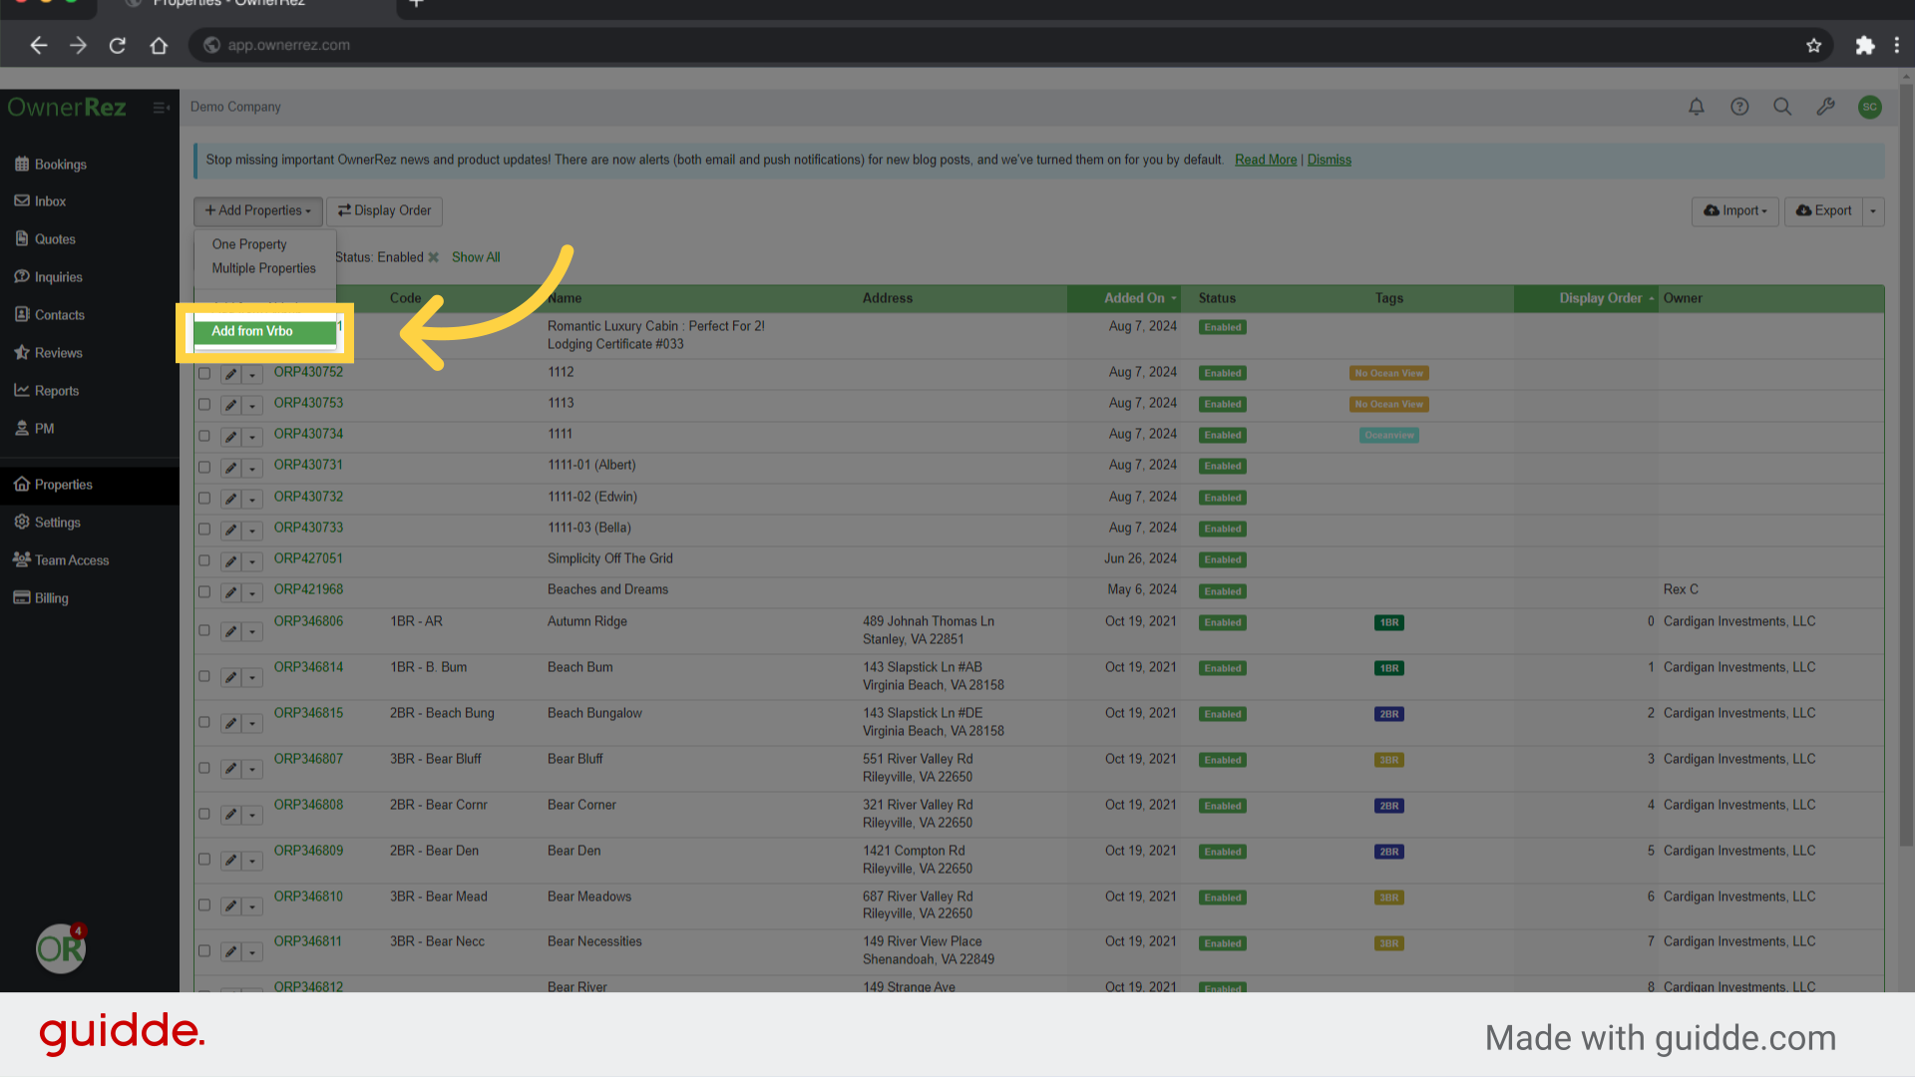1915x1077 pixels.
Task: Select checkbox for ORP346806 Autumn Ridge
Action: [204, 630]
